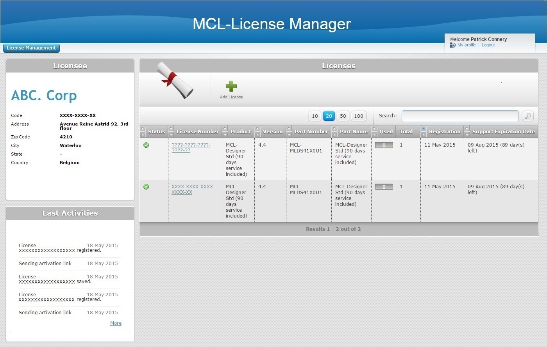Click the Part Number column header
This screenshot has width=547, height=347.
point(311,132)
